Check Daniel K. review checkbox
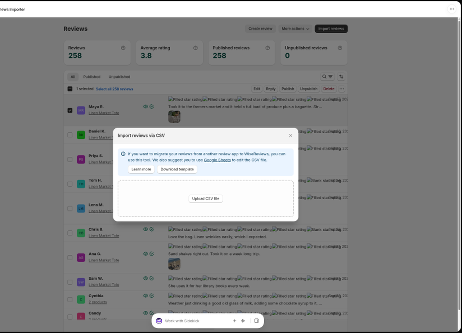 (70, 135)
